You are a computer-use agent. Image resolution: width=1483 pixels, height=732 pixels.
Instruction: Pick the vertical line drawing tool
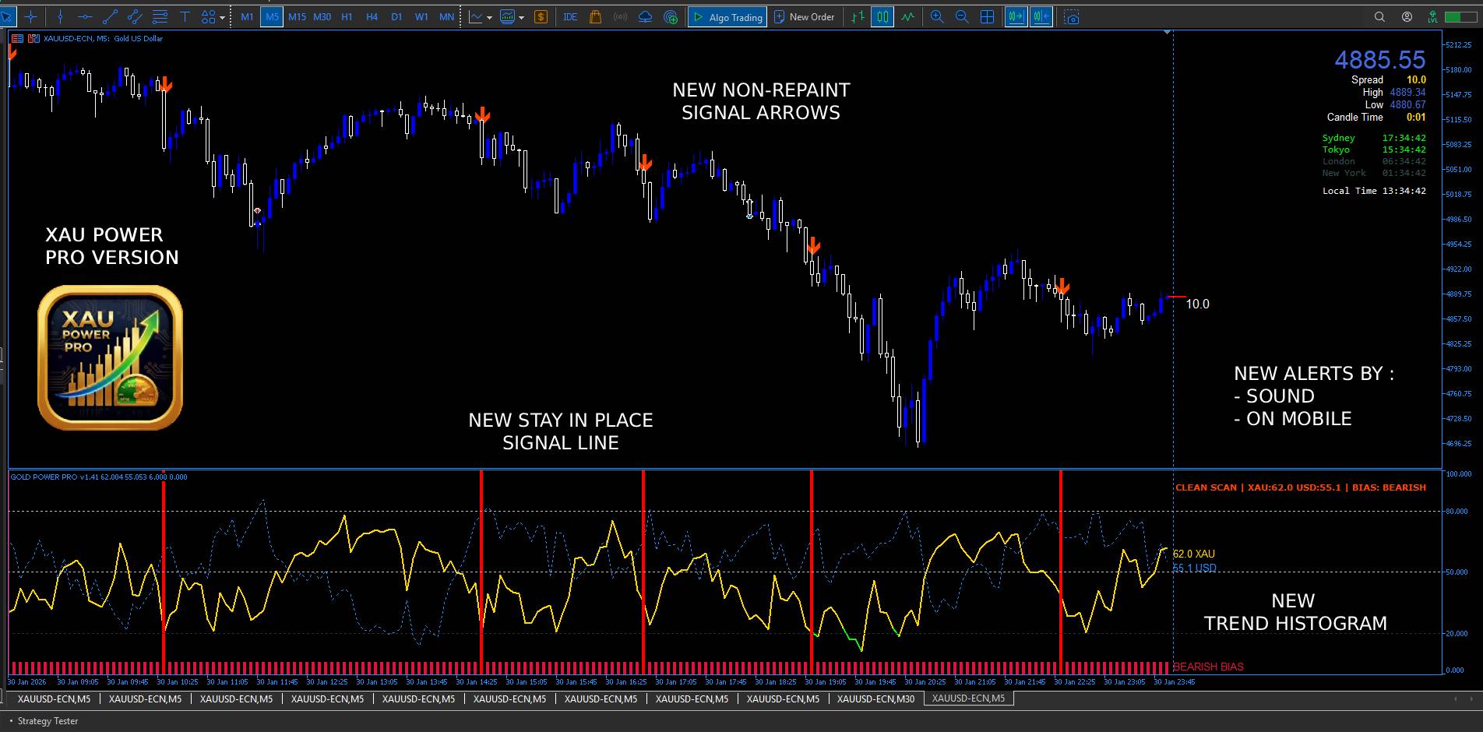tap(60, 16)
